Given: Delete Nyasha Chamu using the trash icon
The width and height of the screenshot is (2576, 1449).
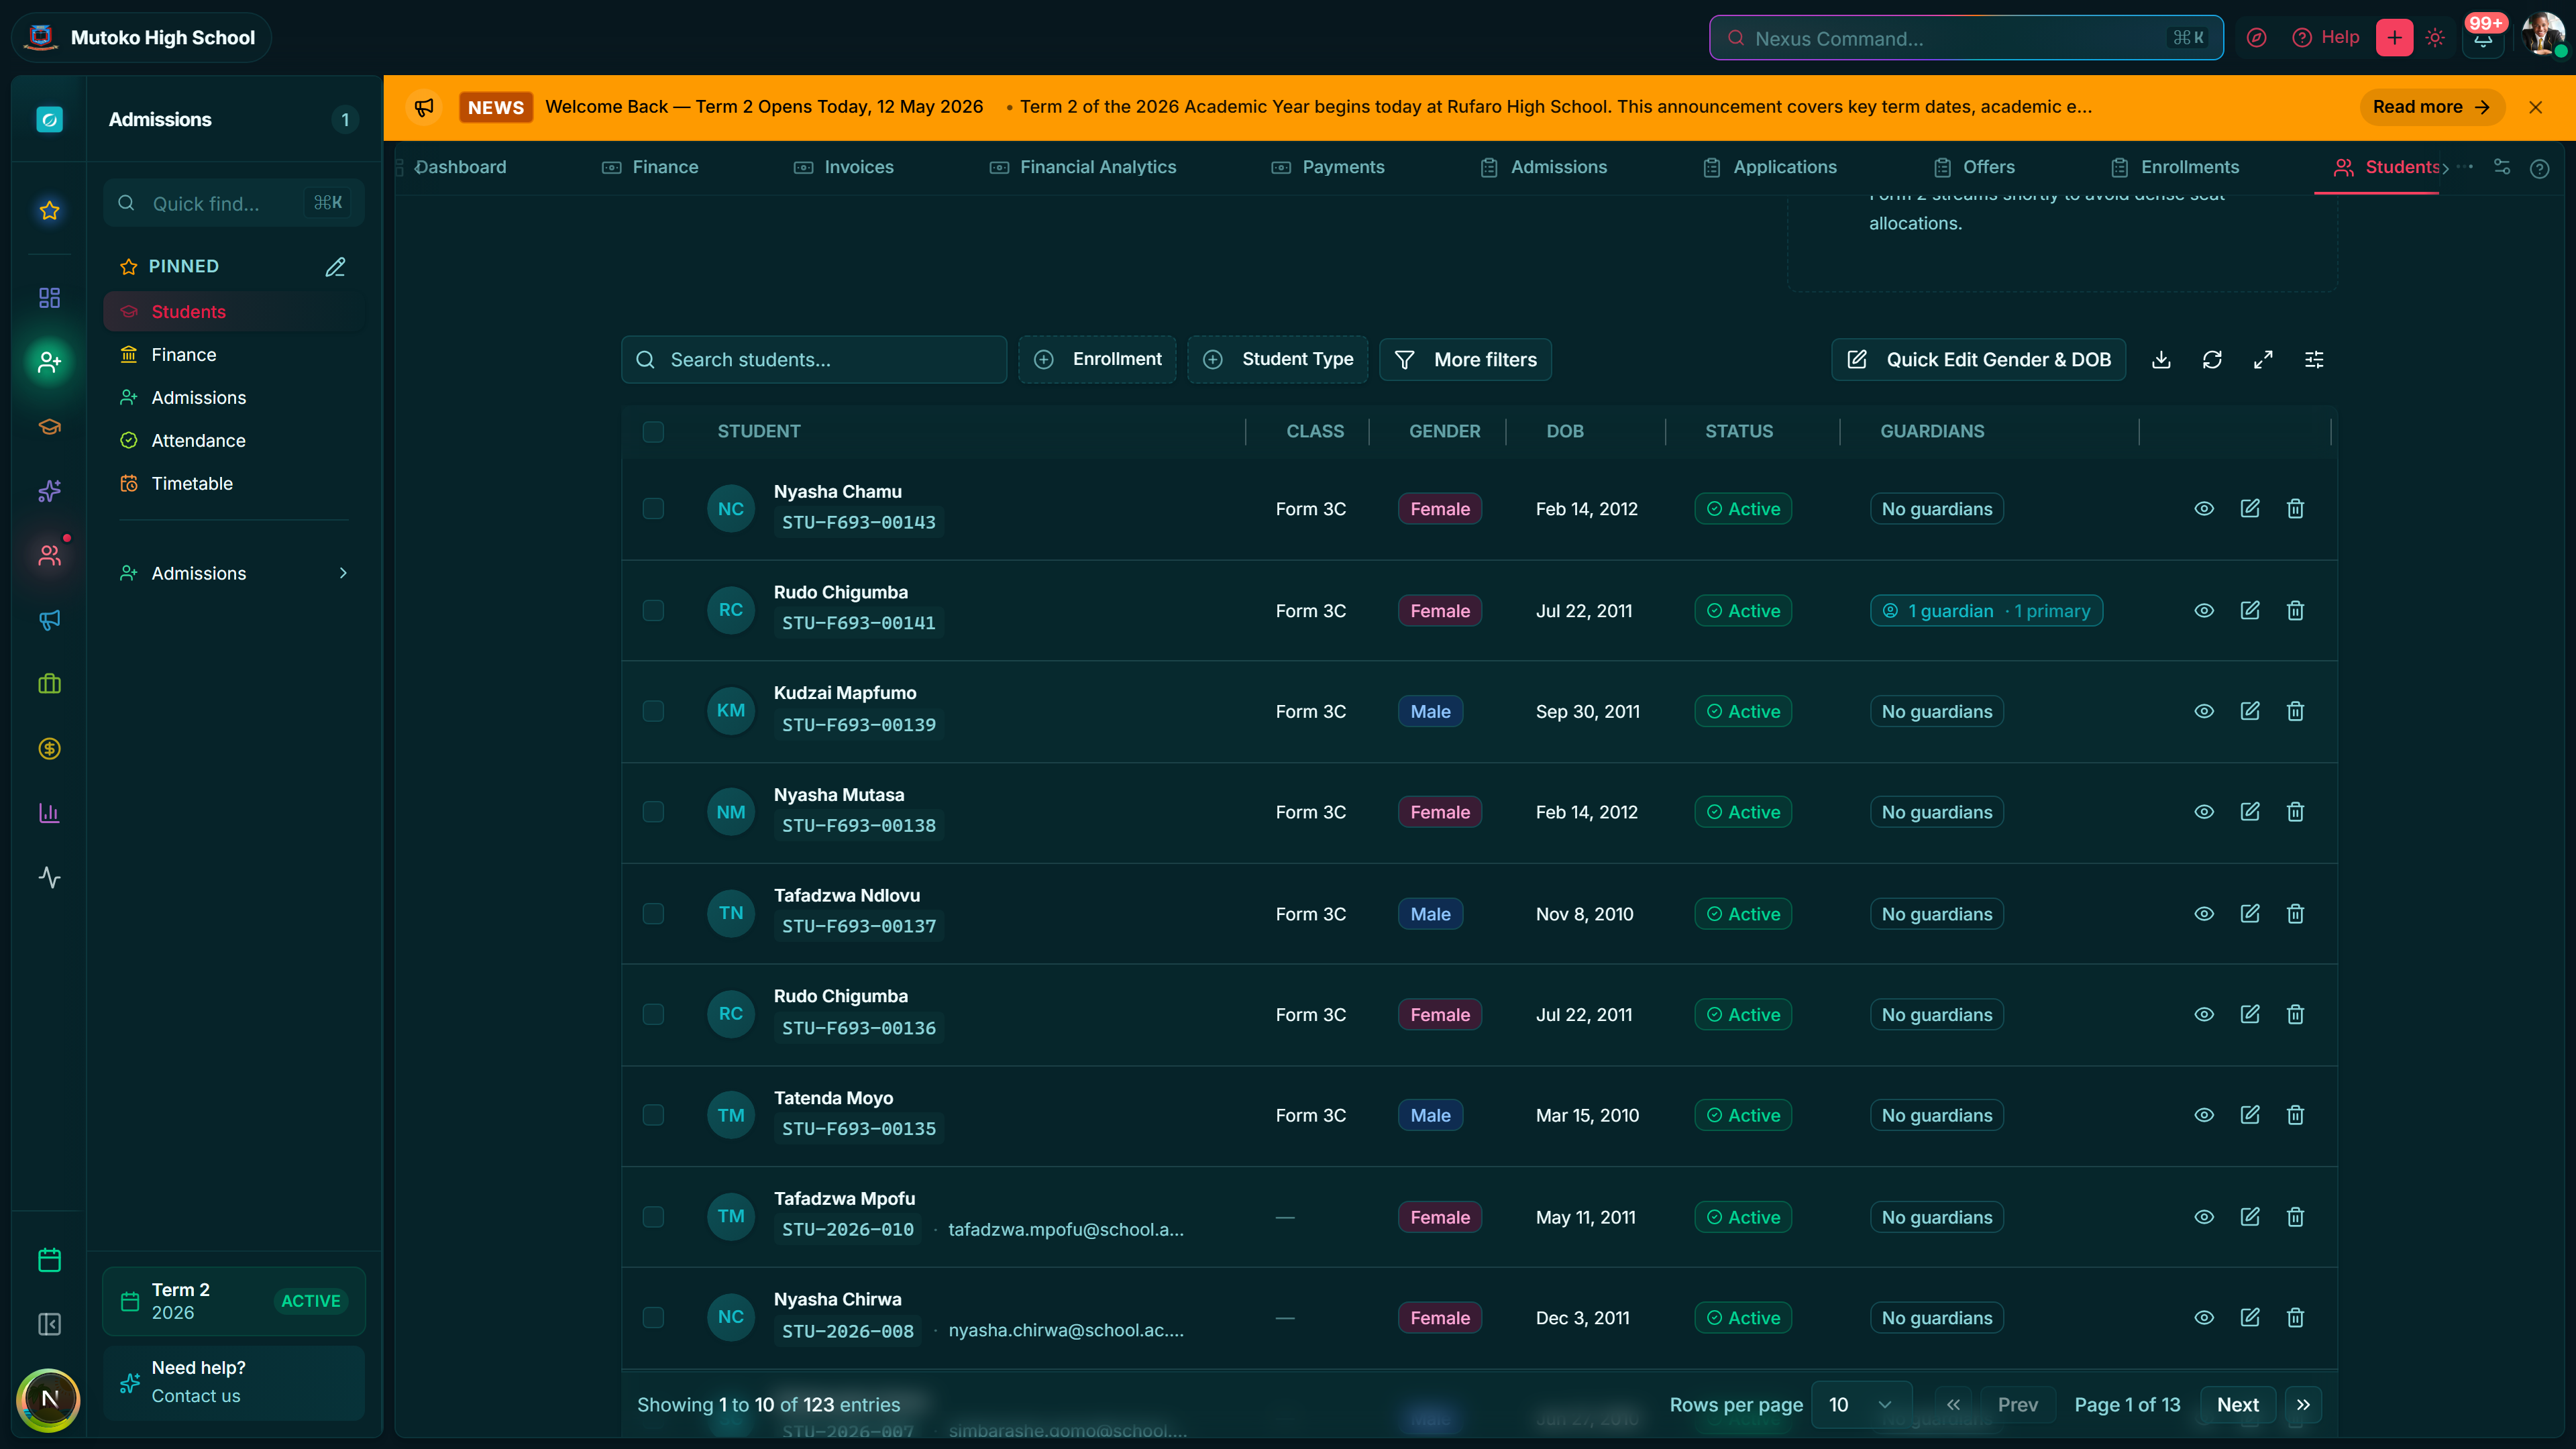Looking at the screenshot, I should (x=2295, y=509).
